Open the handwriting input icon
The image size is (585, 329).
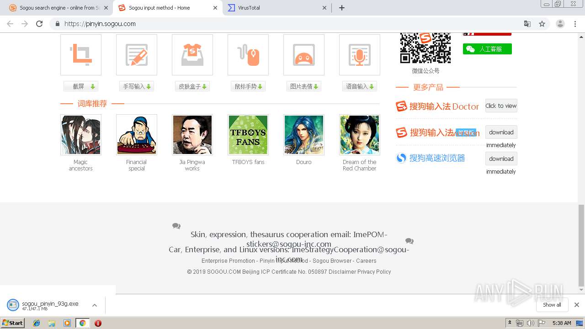point(137,55)
